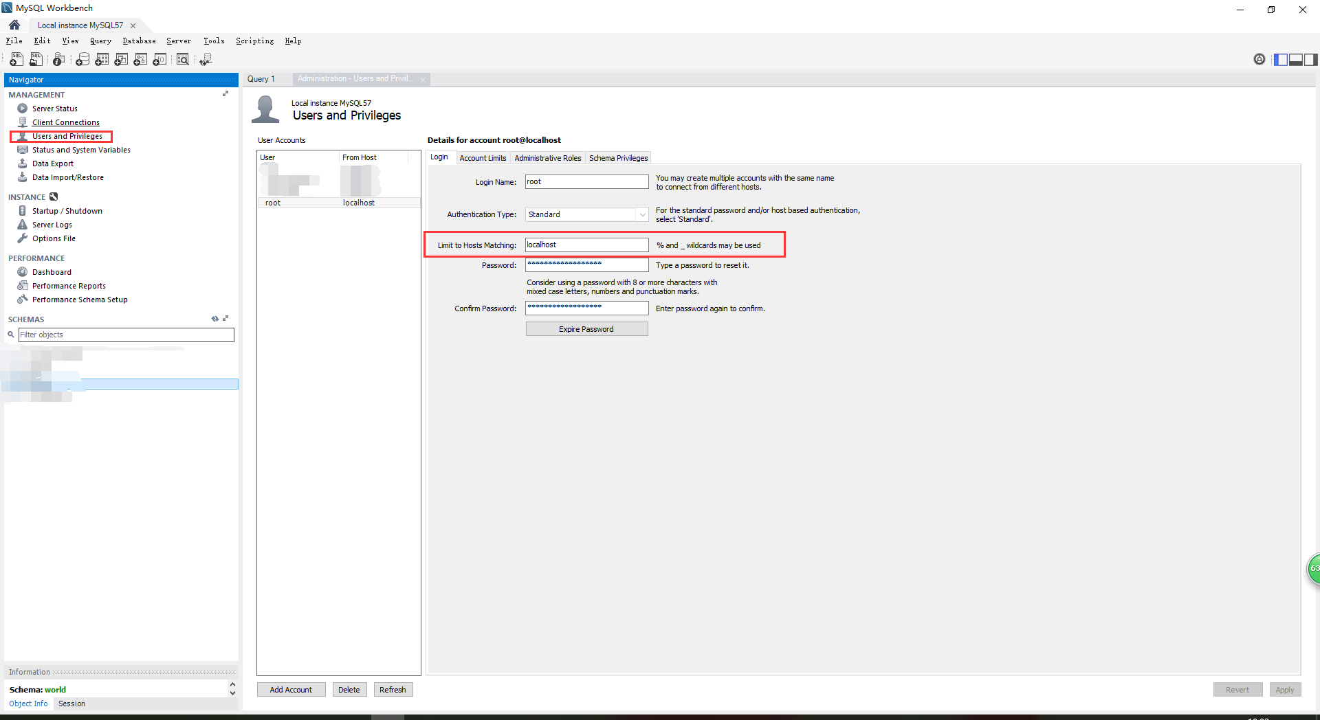1320x720 pixels.
Task: Click the Expire Password button
Action: click(586, 328)
